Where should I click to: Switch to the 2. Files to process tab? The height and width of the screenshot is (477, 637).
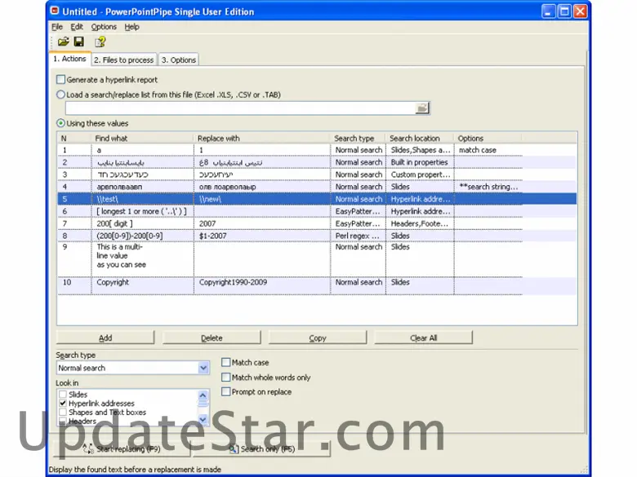click(x=124, y=60)
